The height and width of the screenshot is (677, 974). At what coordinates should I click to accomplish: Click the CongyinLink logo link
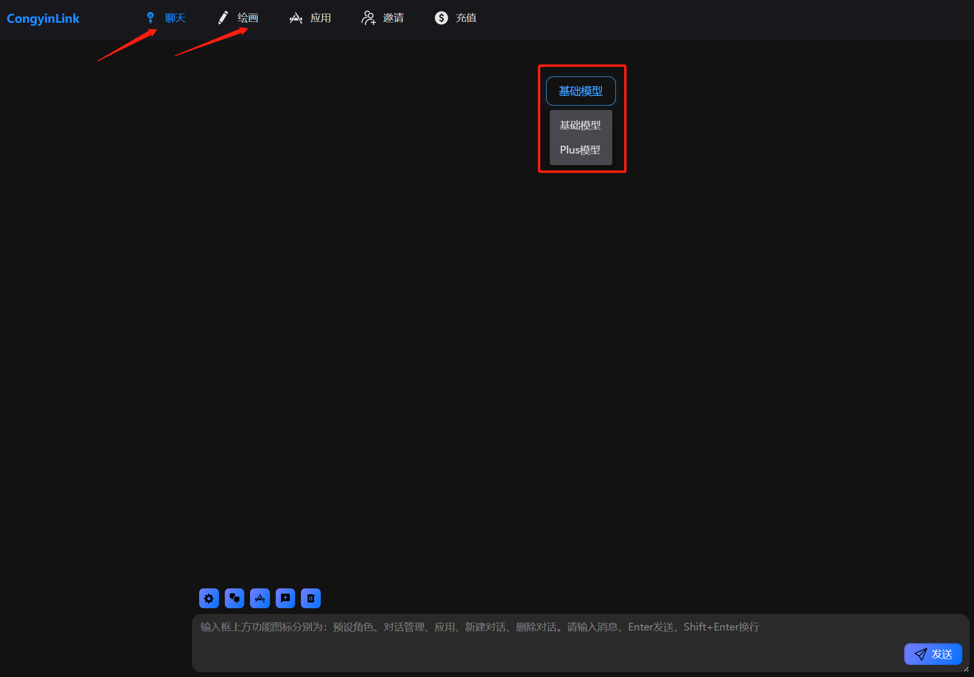[x=43, y=18]
